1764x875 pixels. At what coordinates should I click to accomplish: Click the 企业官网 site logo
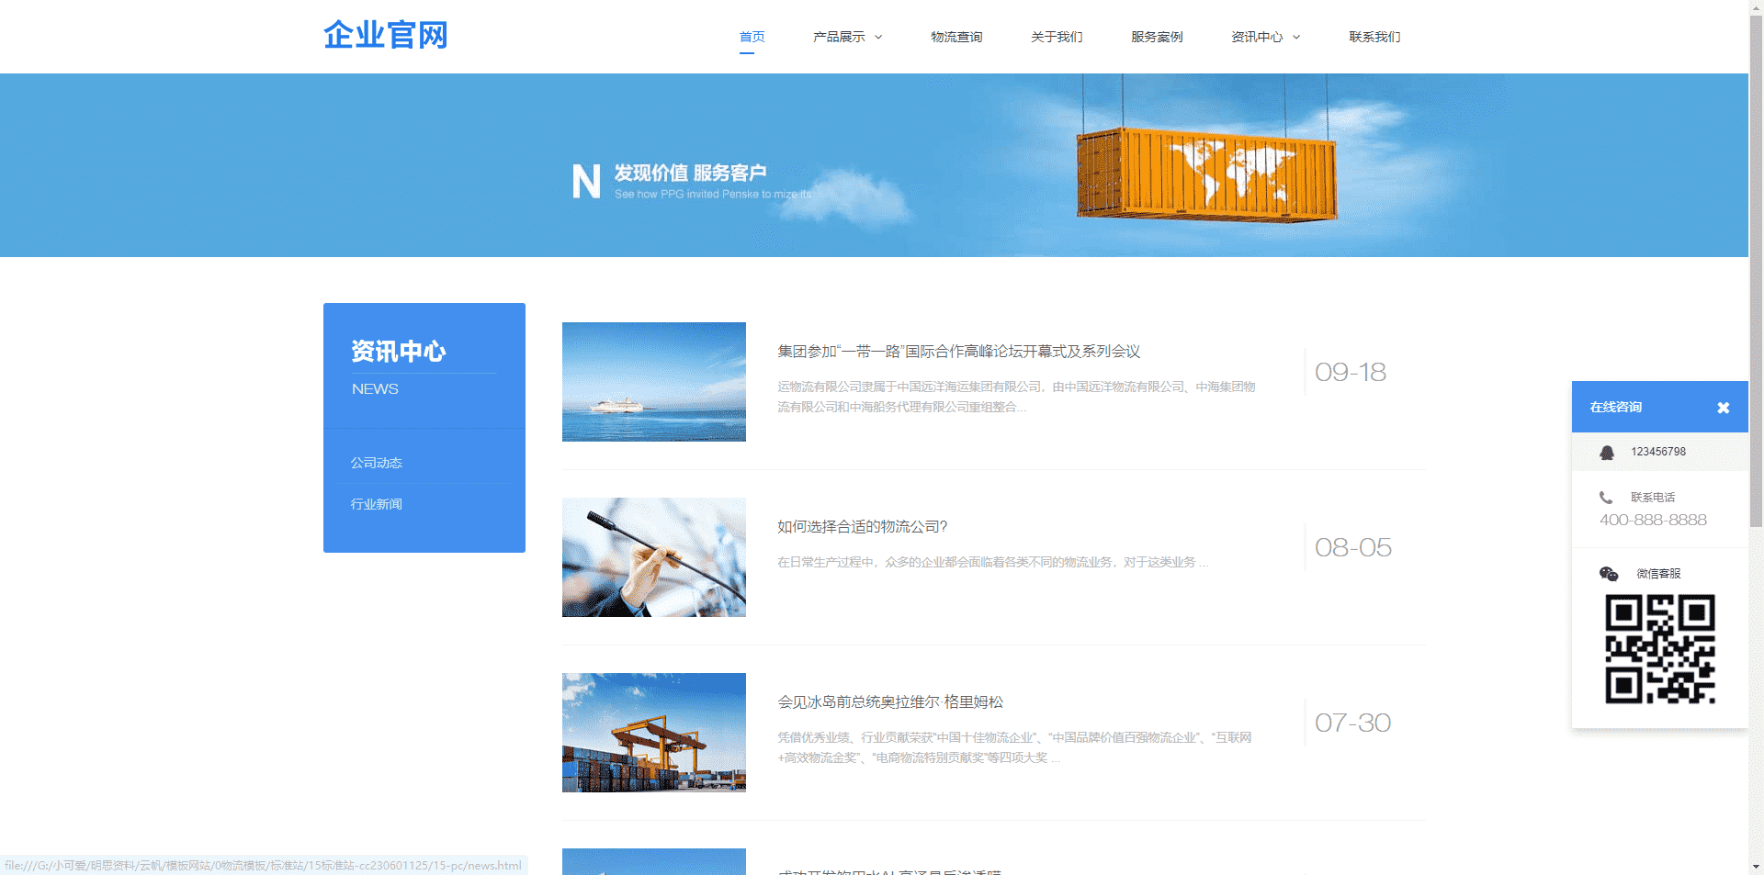(x=386, y=35)
